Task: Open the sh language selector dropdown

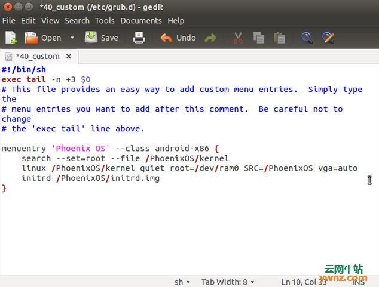Action: 182,282
